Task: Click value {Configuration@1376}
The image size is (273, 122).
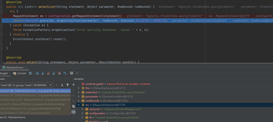Action: [122, 113]
